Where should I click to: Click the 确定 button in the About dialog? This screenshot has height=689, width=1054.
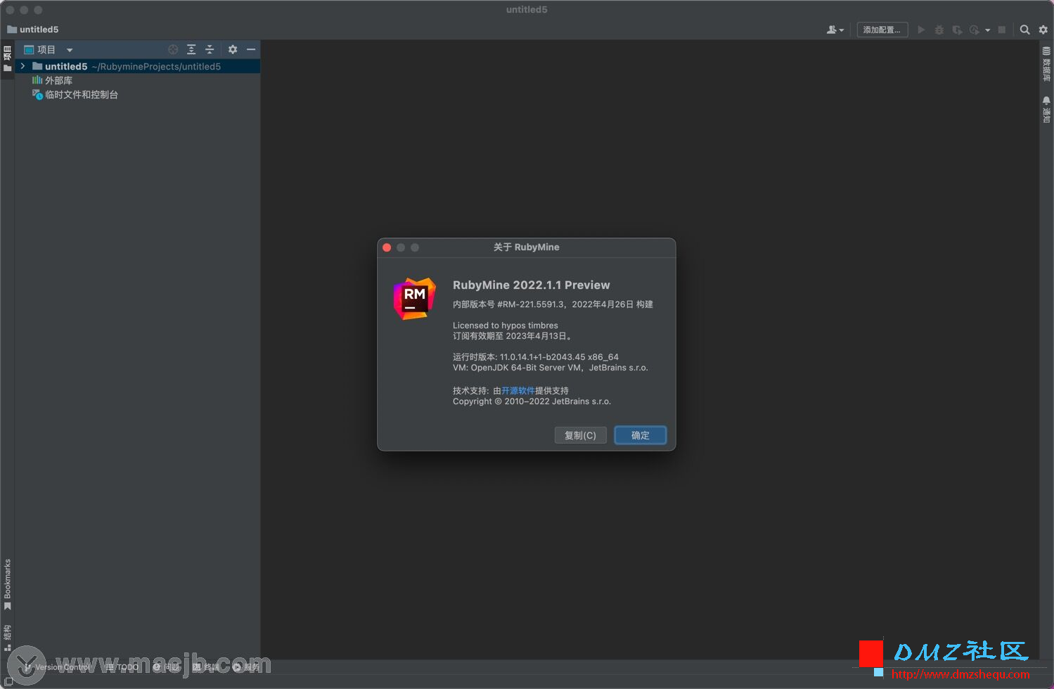point(641,435)
